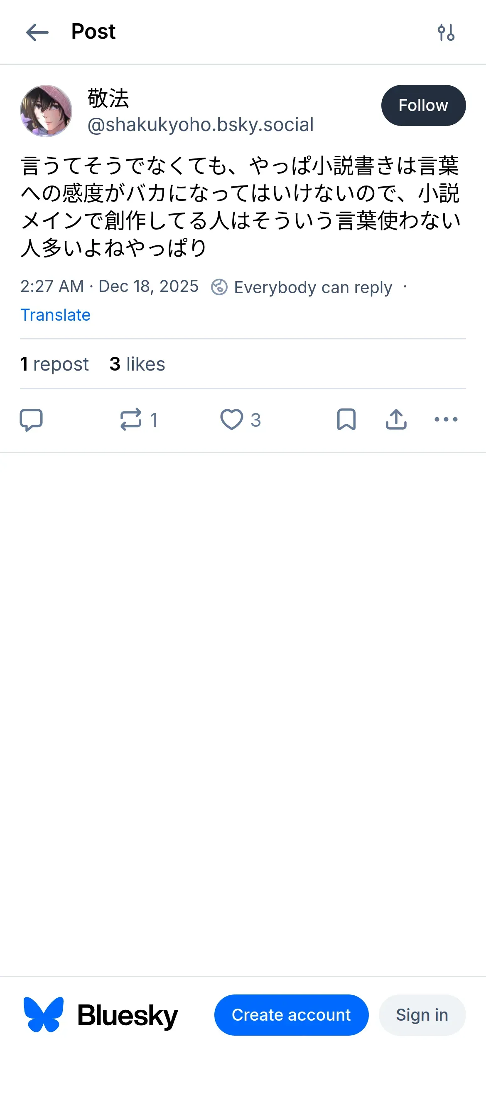Click the reply speech bubble icon
Viewport: 486px width, 1118px height.
[31, 420]
